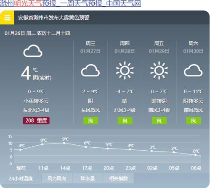Click the cloud icon for 周三 01月27日

(x=90, y=70)
